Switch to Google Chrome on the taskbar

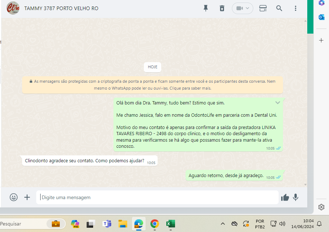[x=155, y=224]
